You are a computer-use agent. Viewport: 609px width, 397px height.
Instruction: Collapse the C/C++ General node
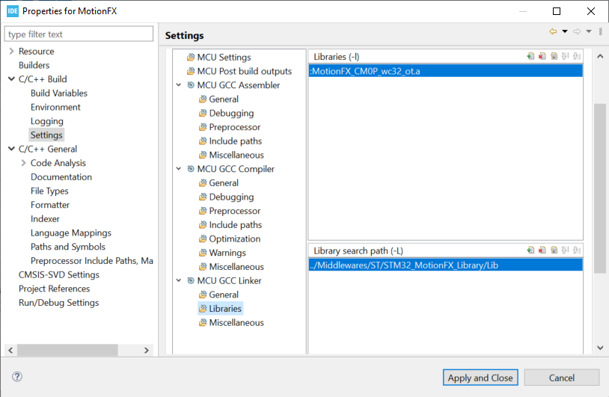(11, 149)
